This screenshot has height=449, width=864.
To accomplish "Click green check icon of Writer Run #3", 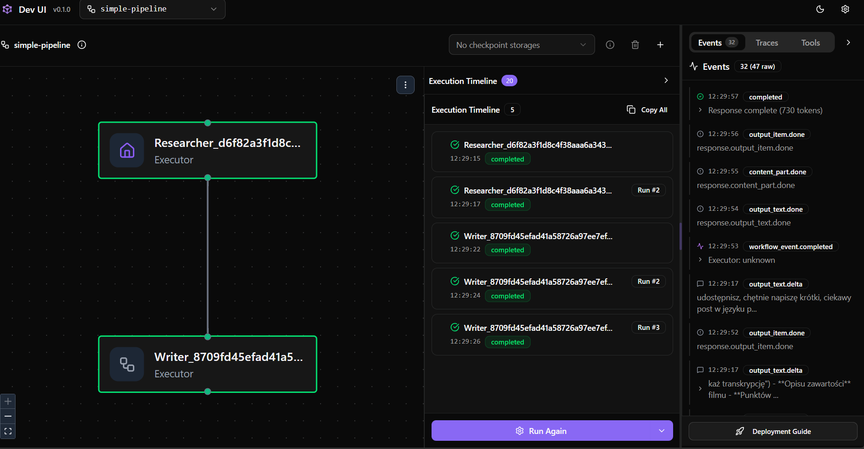I will tap(455, 327).
